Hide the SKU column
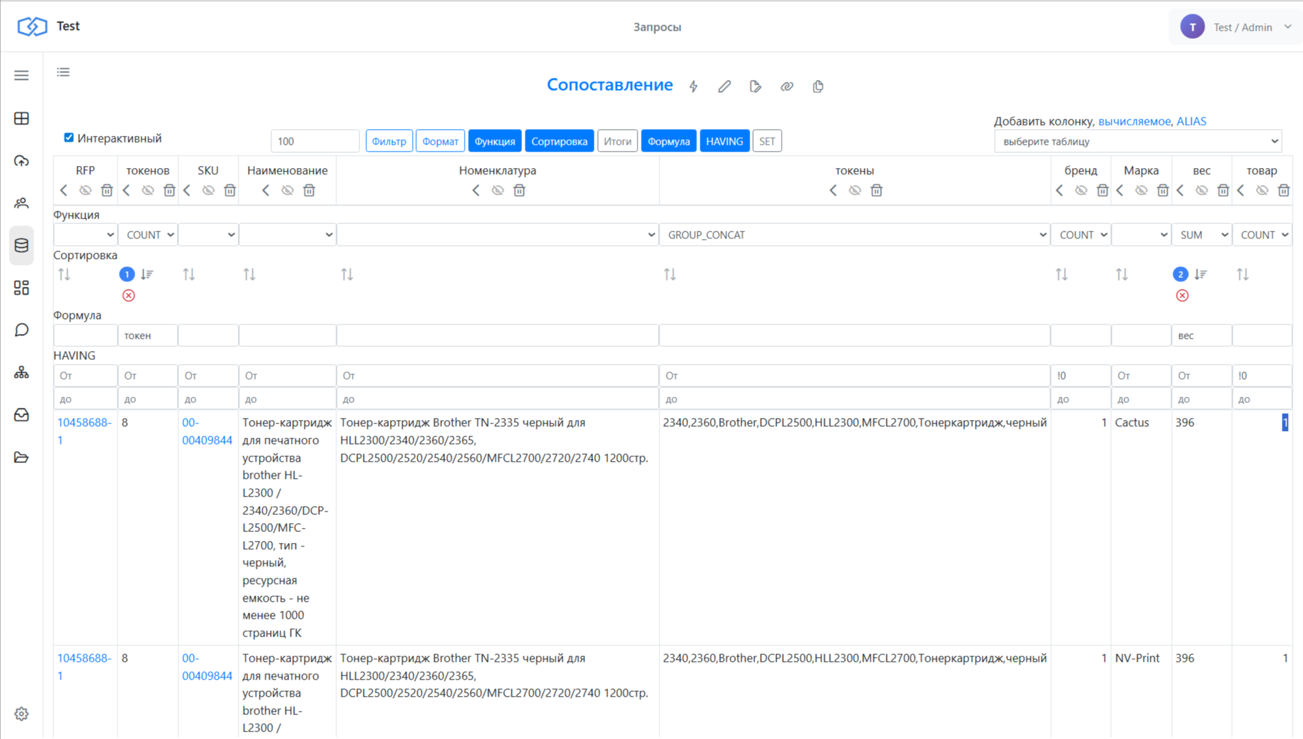 [x=208, y=191]
